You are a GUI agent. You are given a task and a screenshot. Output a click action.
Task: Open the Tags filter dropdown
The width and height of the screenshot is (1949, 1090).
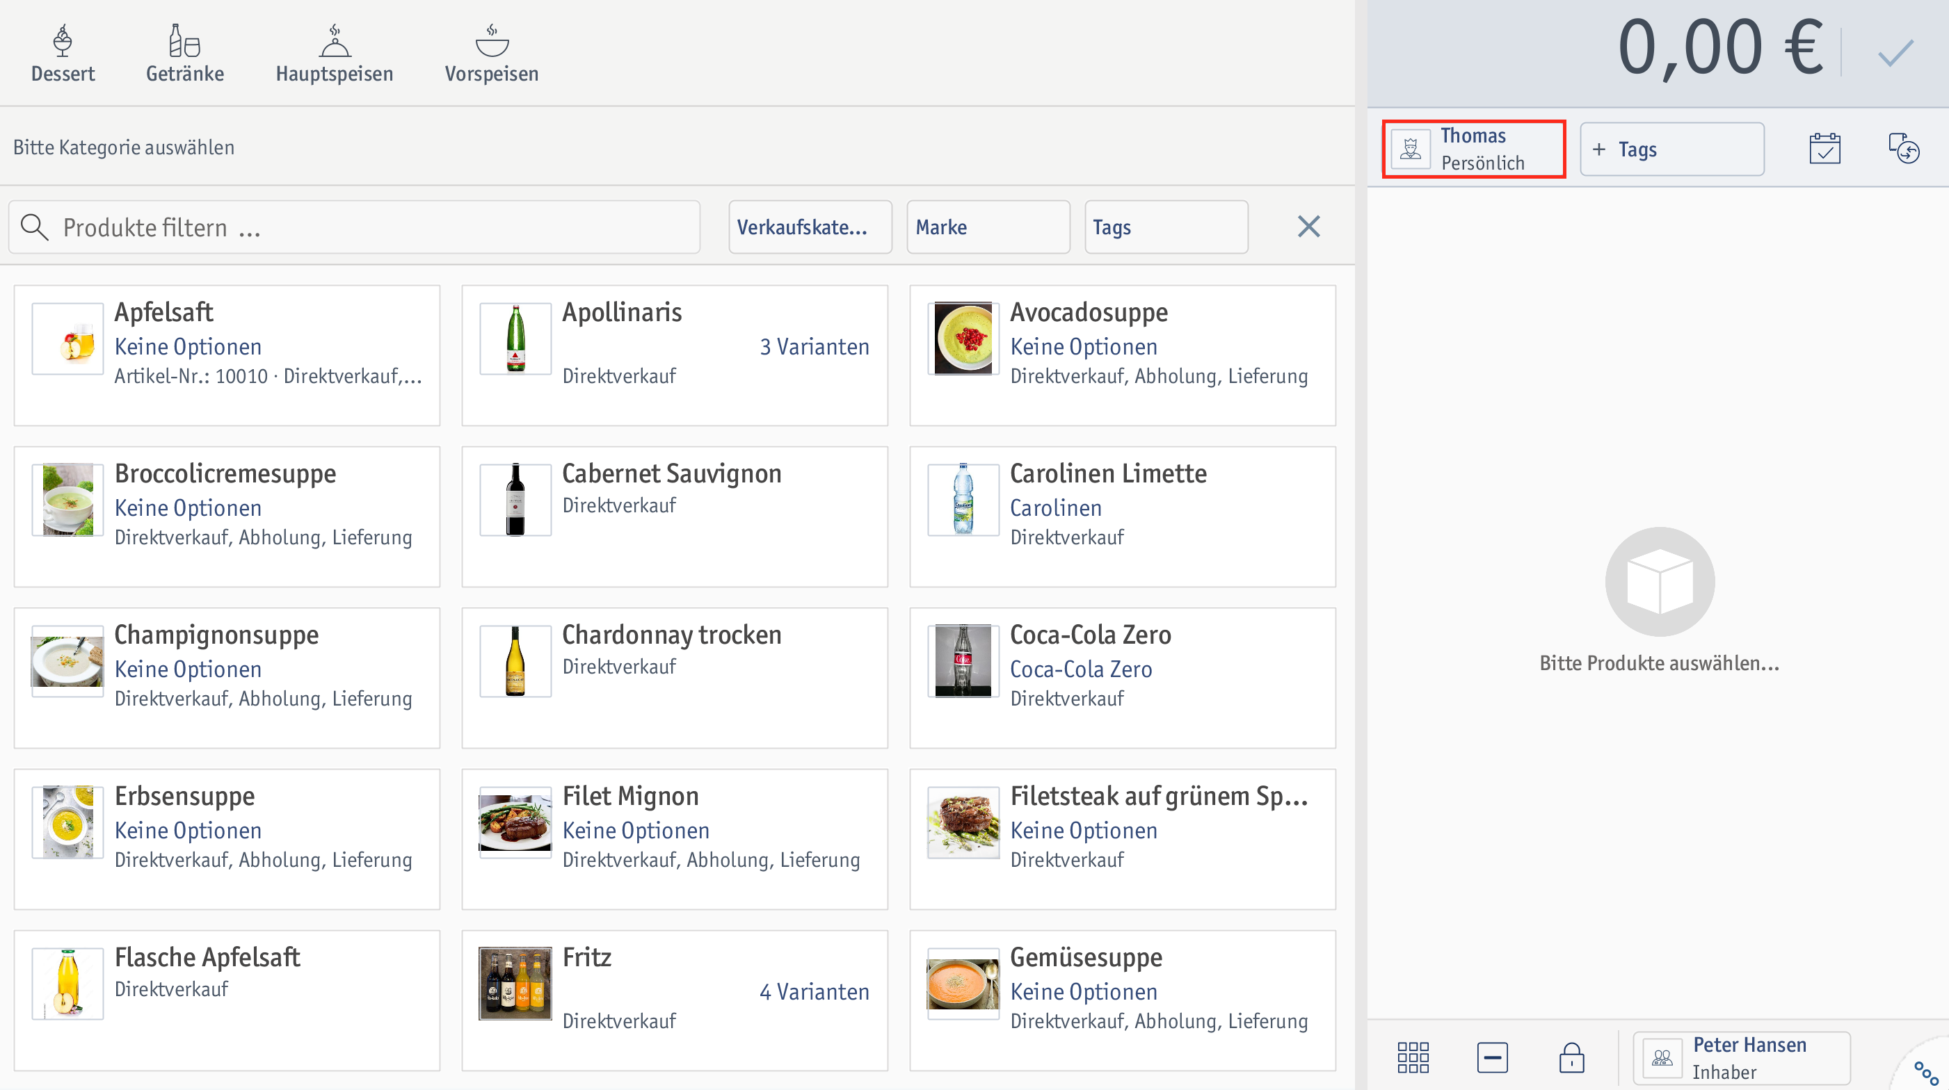coord(1166,227)
